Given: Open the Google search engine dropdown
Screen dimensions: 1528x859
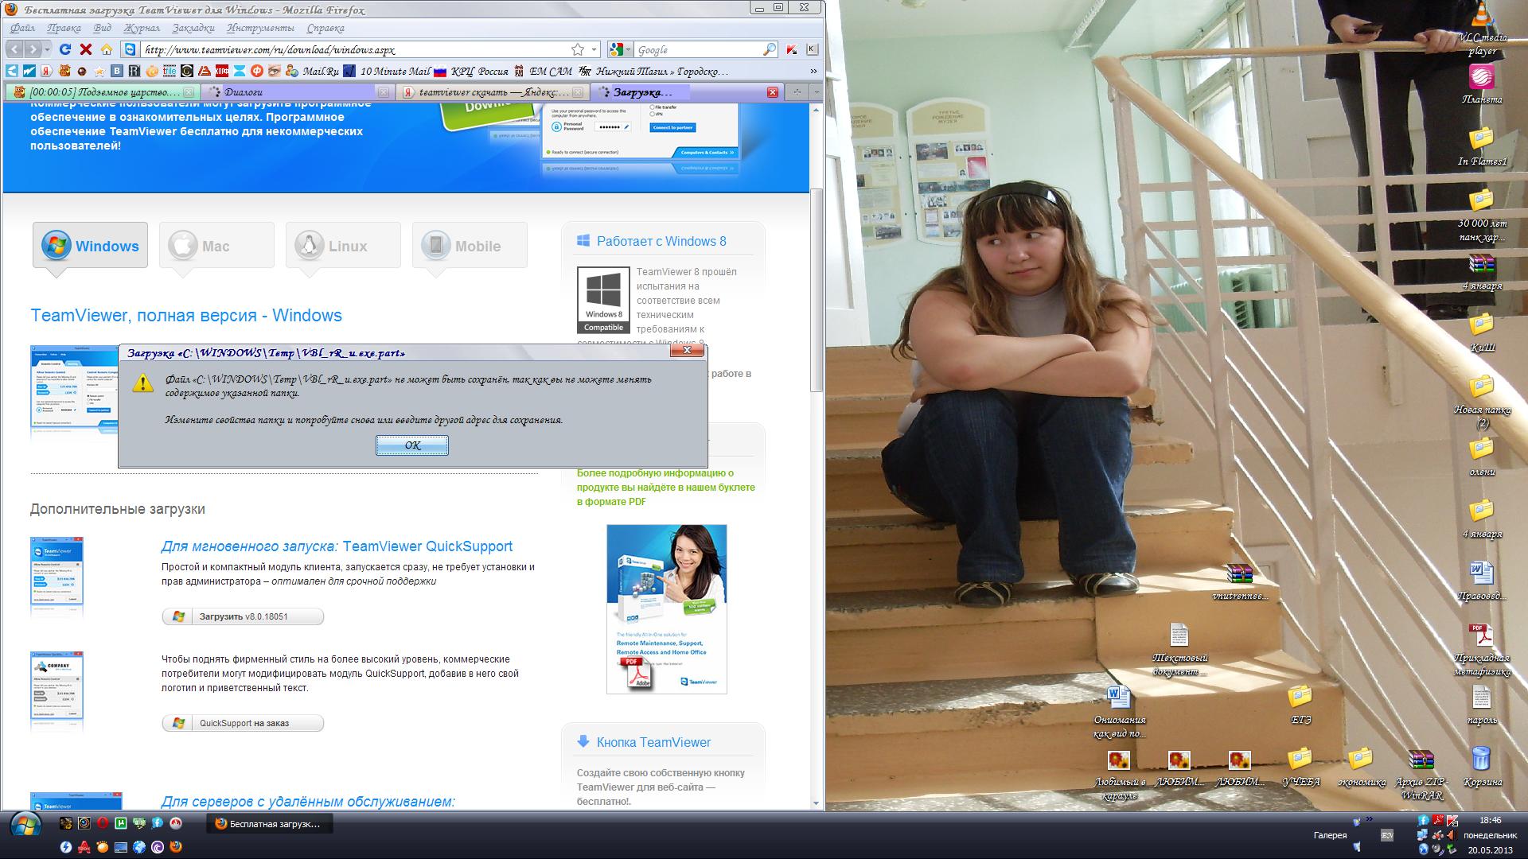Looking at the screenshot, I should pos(619,49).
